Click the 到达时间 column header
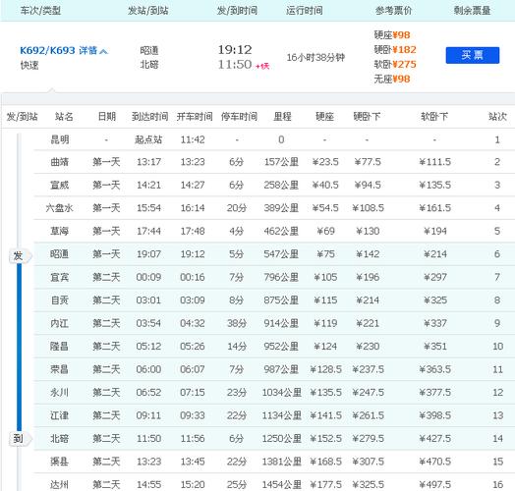Viewport: 515px width, 491px height. (x=150, y=117)
